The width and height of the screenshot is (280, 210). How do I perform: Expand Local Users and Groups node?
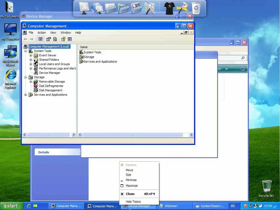(x=31, y=64)
